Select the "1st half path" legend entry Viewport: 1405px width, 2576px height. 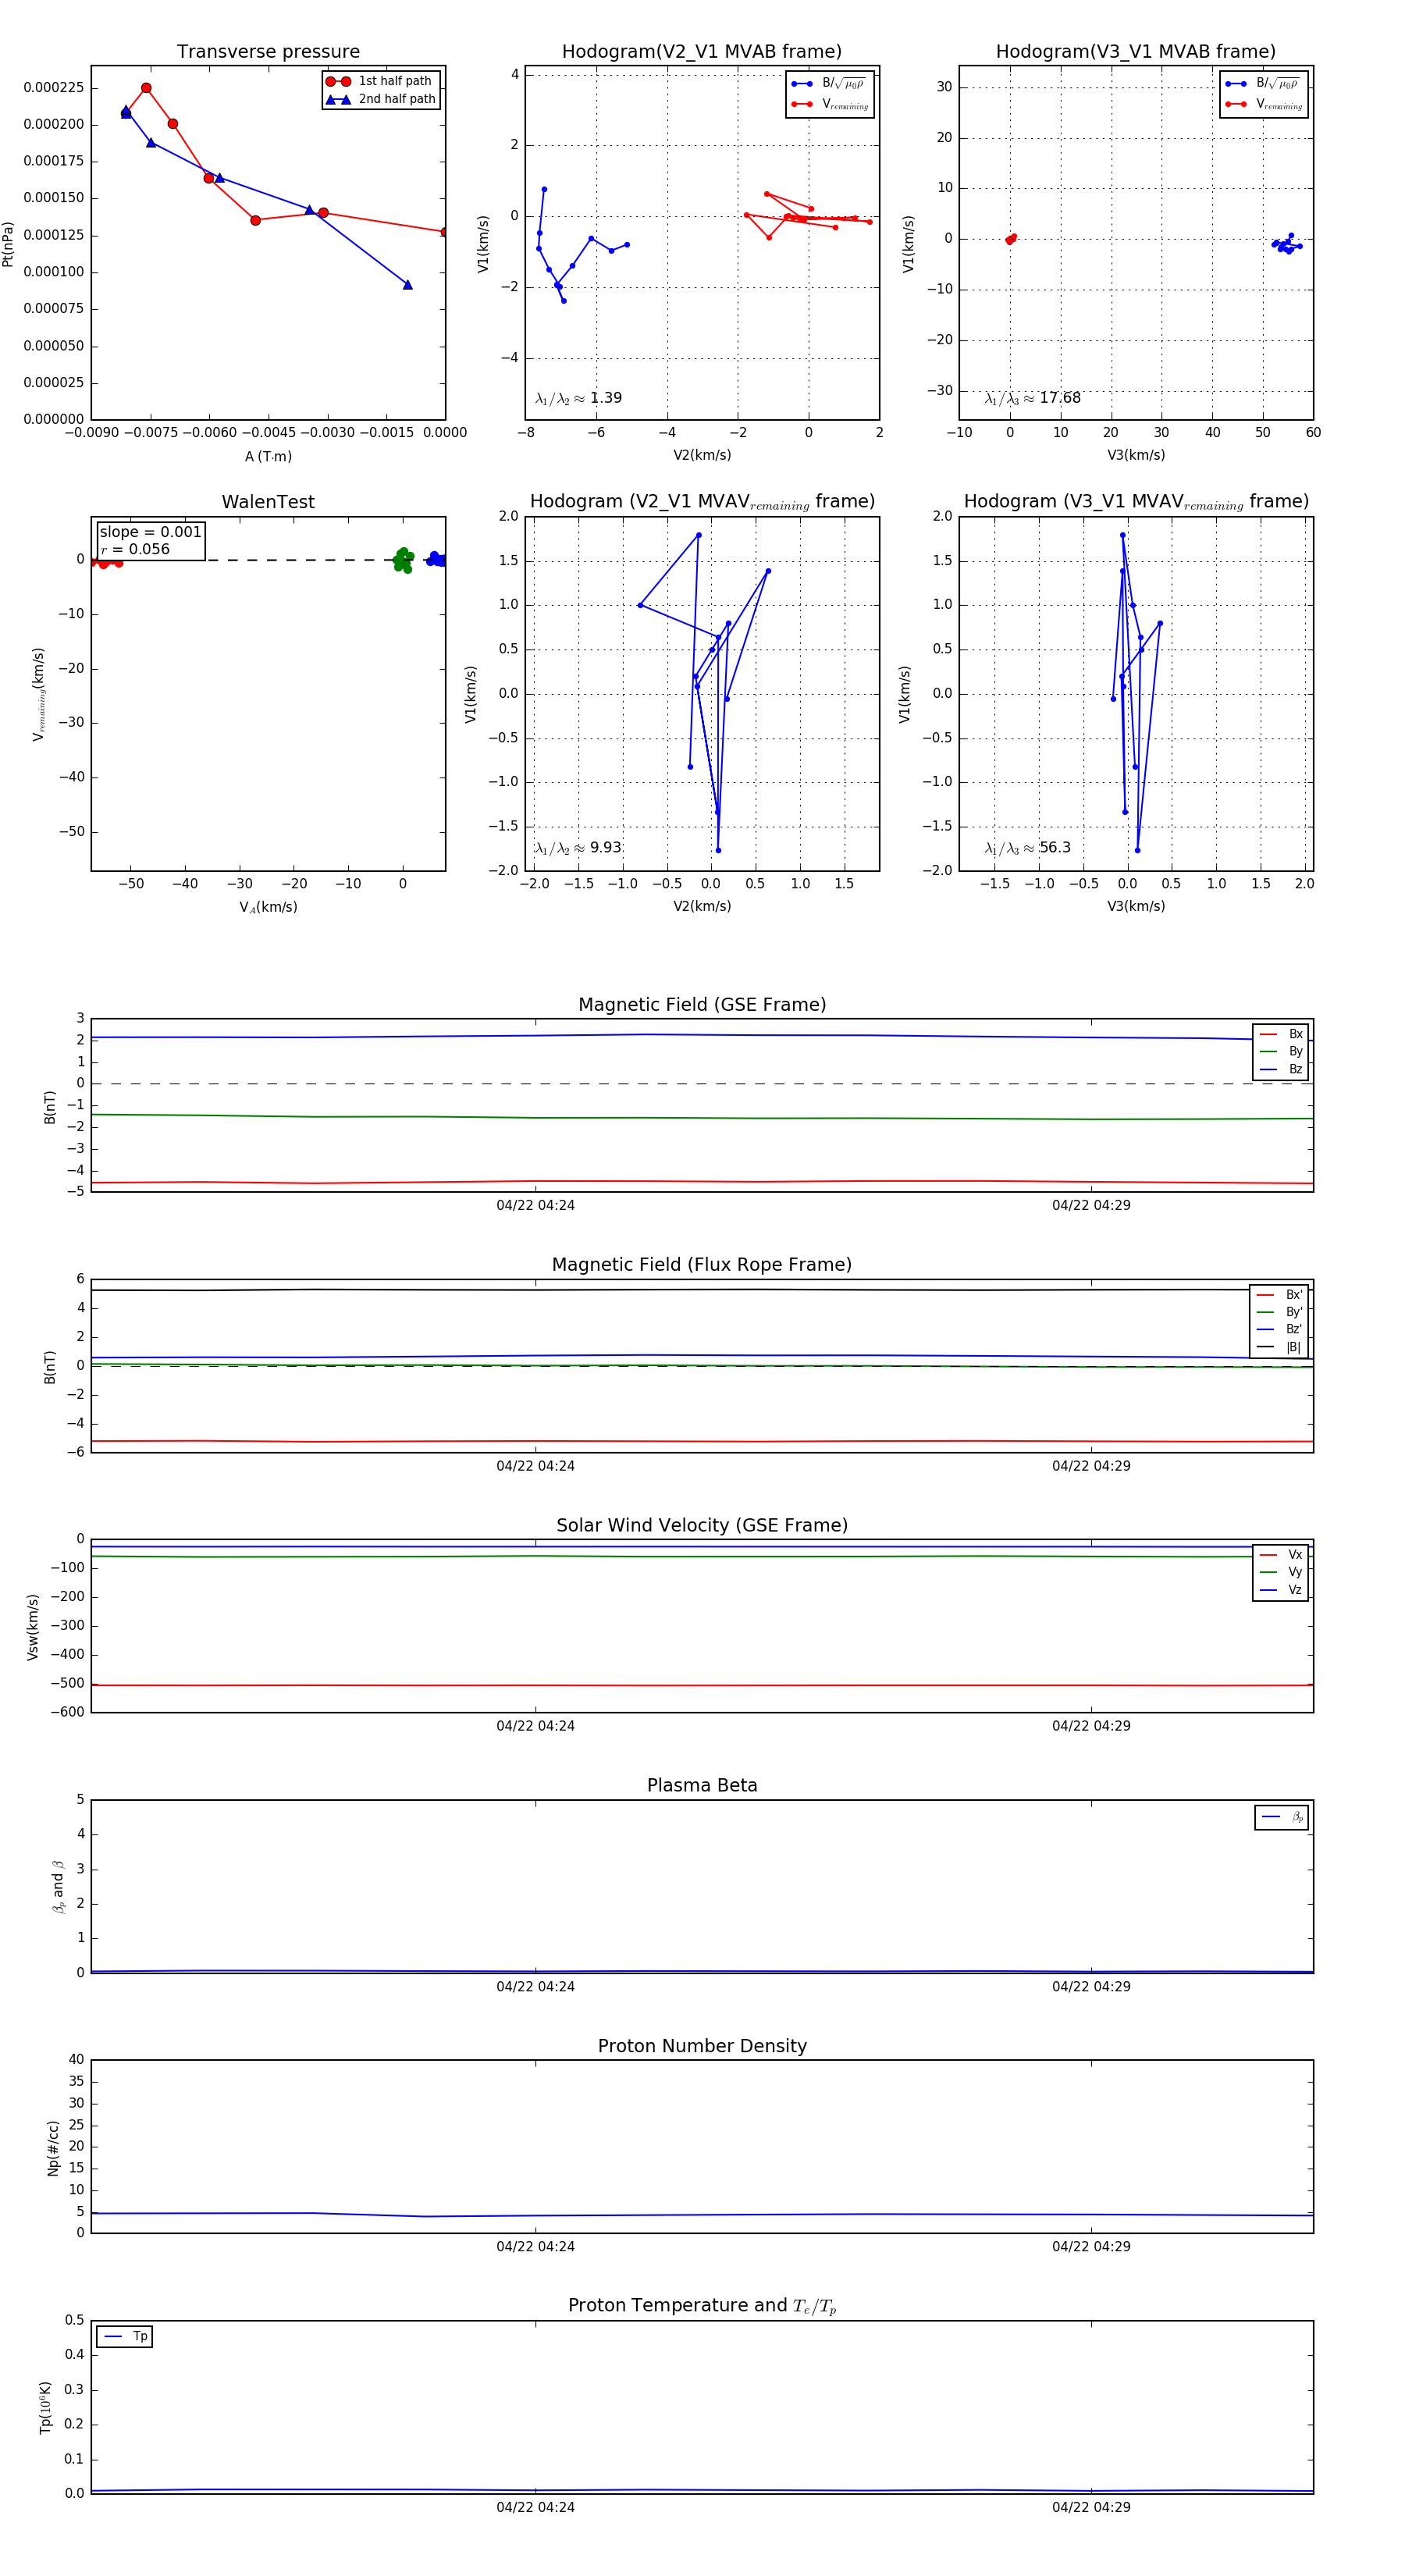[x=380, y=81]
